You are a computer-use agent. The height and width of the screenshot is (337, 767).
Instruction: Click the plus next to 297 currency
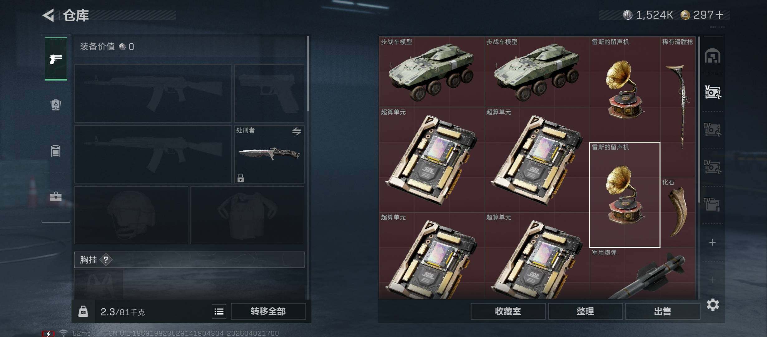pyautogui.click(x=720, y=15)
